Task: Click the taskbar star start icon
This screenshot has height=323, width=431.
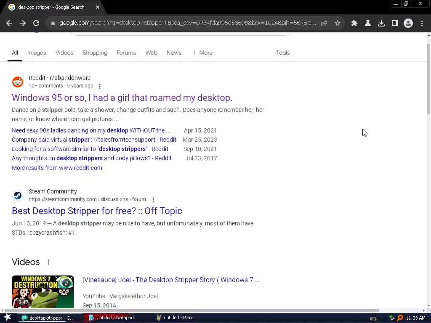Action: (x=8, y=318)
